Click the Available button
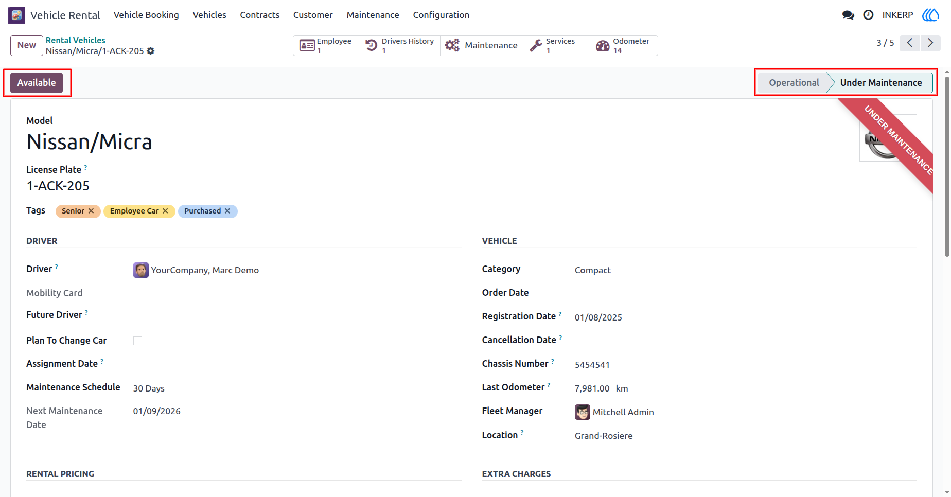This screenshot has width=951, height=497. coord(37,83)
